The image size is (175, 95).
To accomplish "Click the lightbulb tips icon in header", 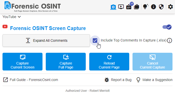I will tap(145, 6).
